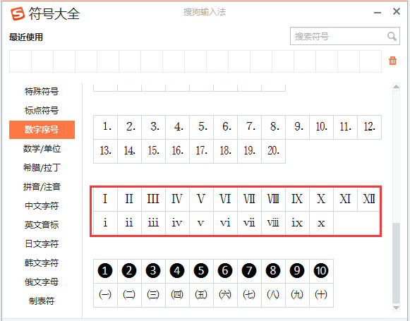The image size is (410, 321).
Task: Open 制表符 category
Action: (42, 301)
